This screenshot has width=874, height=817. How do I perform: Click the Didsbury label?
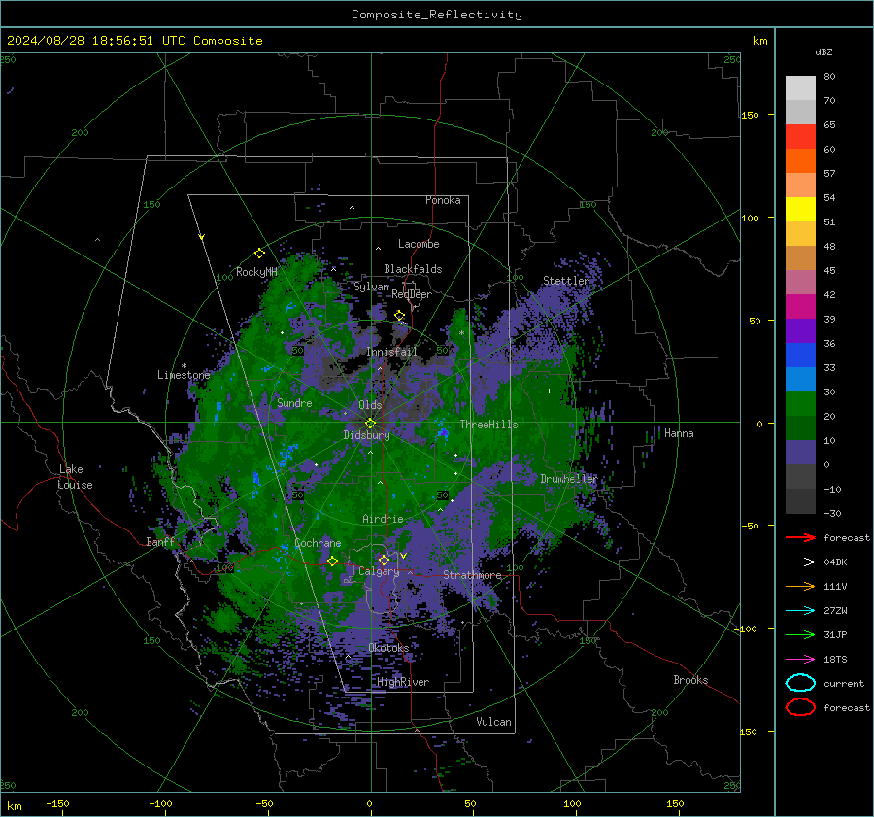coord(366,435)
